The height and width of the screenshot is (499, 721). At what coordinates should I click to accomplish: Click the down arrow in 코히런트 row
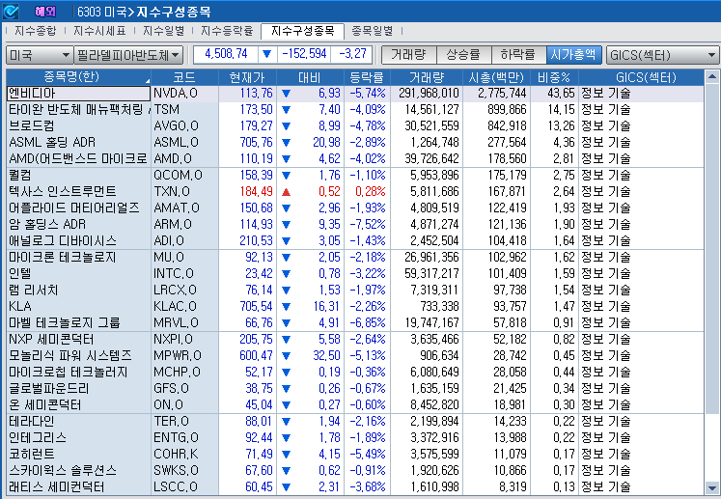pyautogui.click(x=286, y=455)
